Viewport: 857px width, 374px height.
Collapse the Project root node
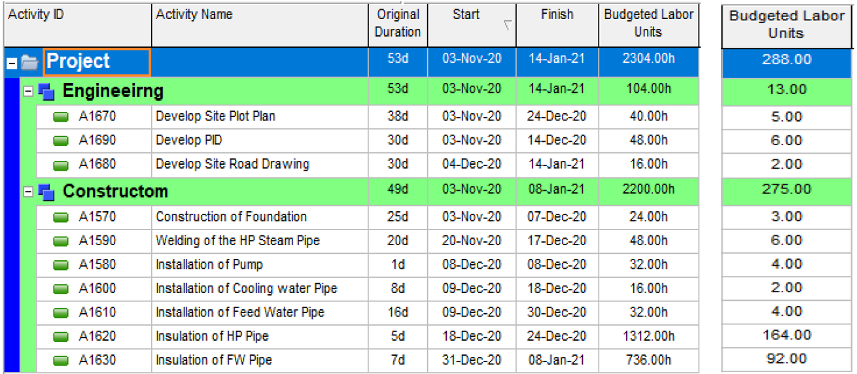11,63
